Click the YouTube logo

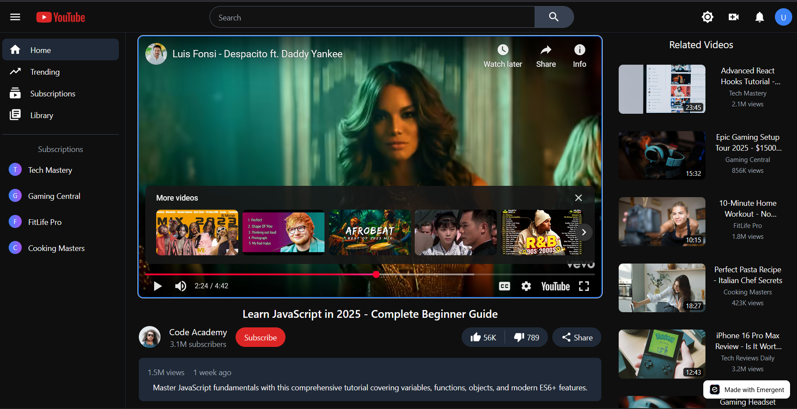(61, 17)
